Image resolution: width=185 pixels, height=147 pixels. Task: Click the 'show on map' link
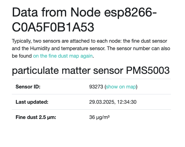(121, 87)
